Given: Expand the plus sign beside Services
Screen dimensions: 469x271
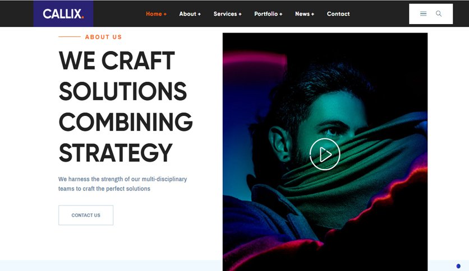Looking at the screenshot, I should (240, 14).
